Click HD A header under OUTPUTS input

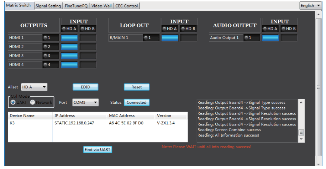coord(69,29)
